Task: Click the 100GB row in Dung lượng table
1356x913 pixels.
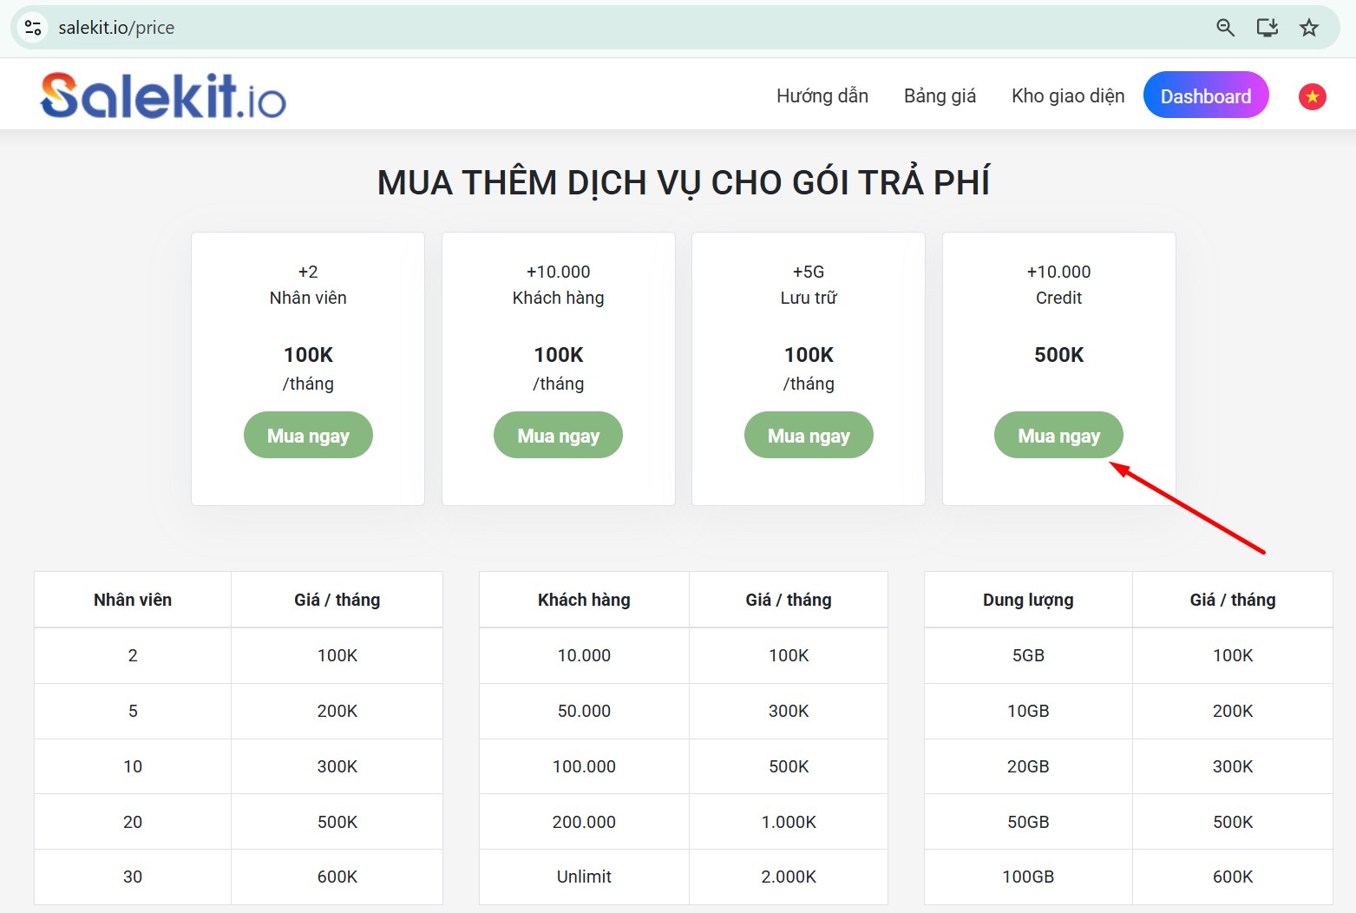Action: click(1028, 877)
